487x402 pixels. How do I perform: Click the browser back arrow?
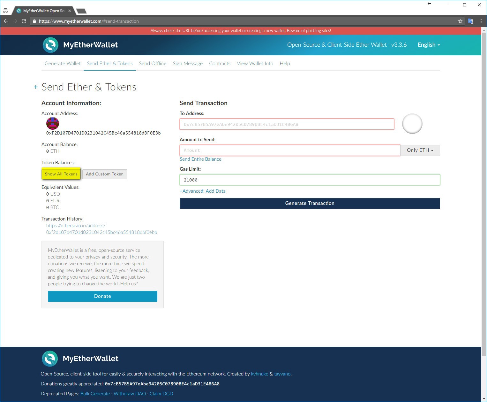pos(6,21)
